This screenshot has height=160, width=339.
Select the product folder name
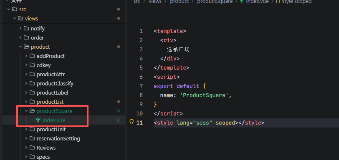pos(40,47)
